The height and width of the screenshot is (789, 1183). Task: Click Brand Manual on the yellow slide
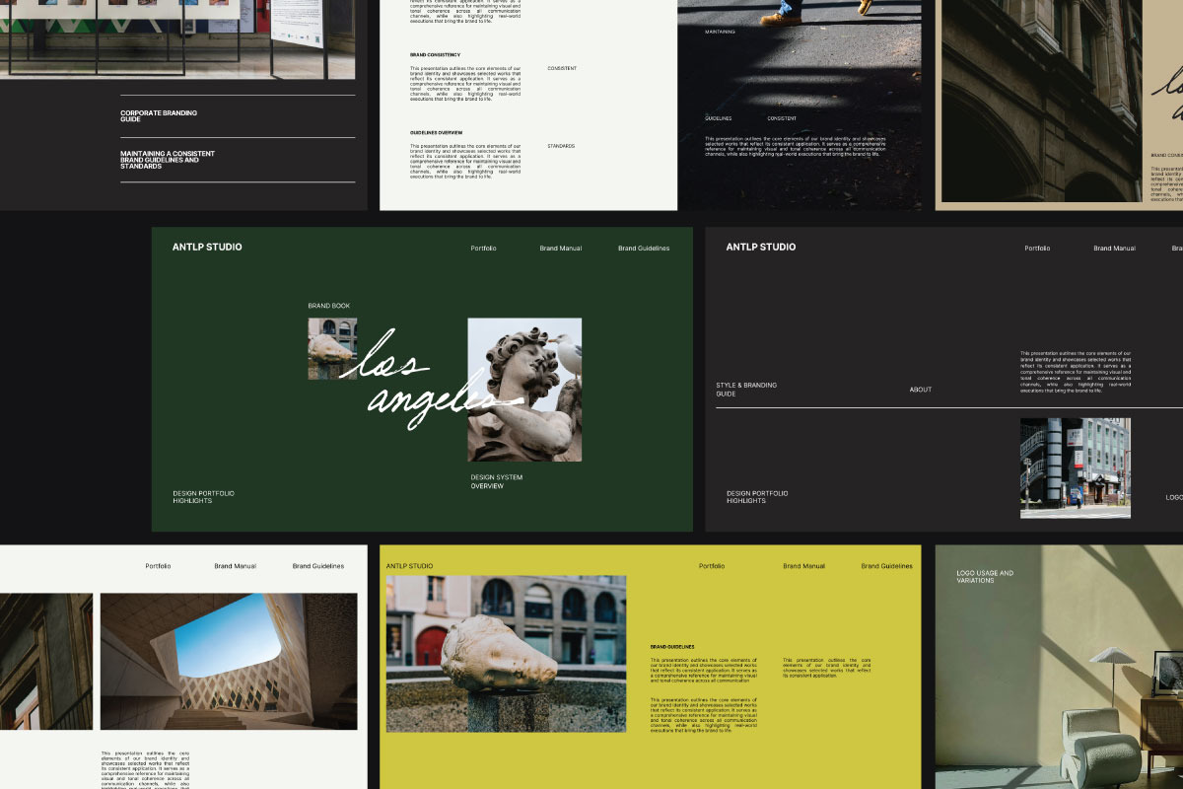[x=803, y=566]
